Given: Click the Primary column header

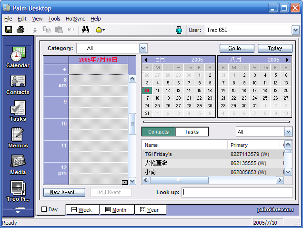Looking at the screenshot, I should coord(254,145).
